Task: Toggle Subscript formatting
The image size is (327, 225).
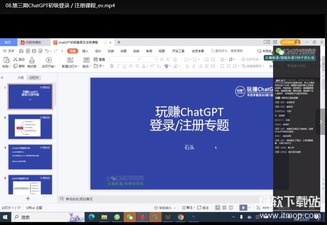Action: tap(159, 66)
